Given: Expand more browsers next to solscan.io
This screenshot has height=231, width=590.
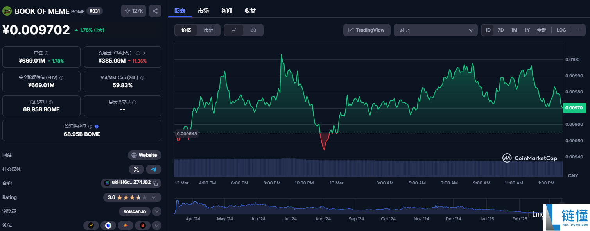Looking at the screenshot, I should coord(157,211).
